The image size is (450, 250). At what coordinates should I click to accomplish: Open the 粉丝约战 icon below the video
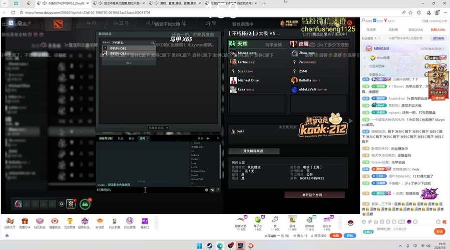click(x=115, y=223)
